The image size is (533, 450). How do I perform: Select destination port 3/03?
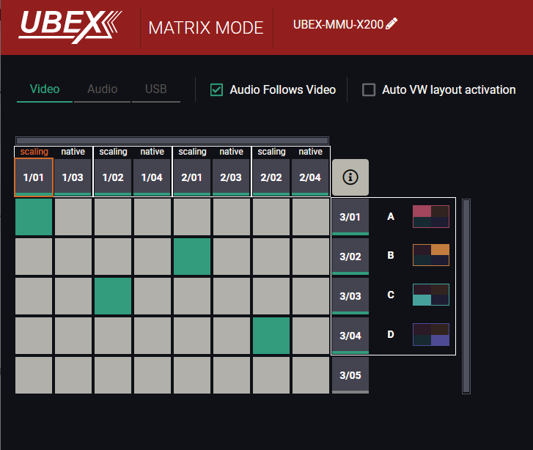point(350,296)
